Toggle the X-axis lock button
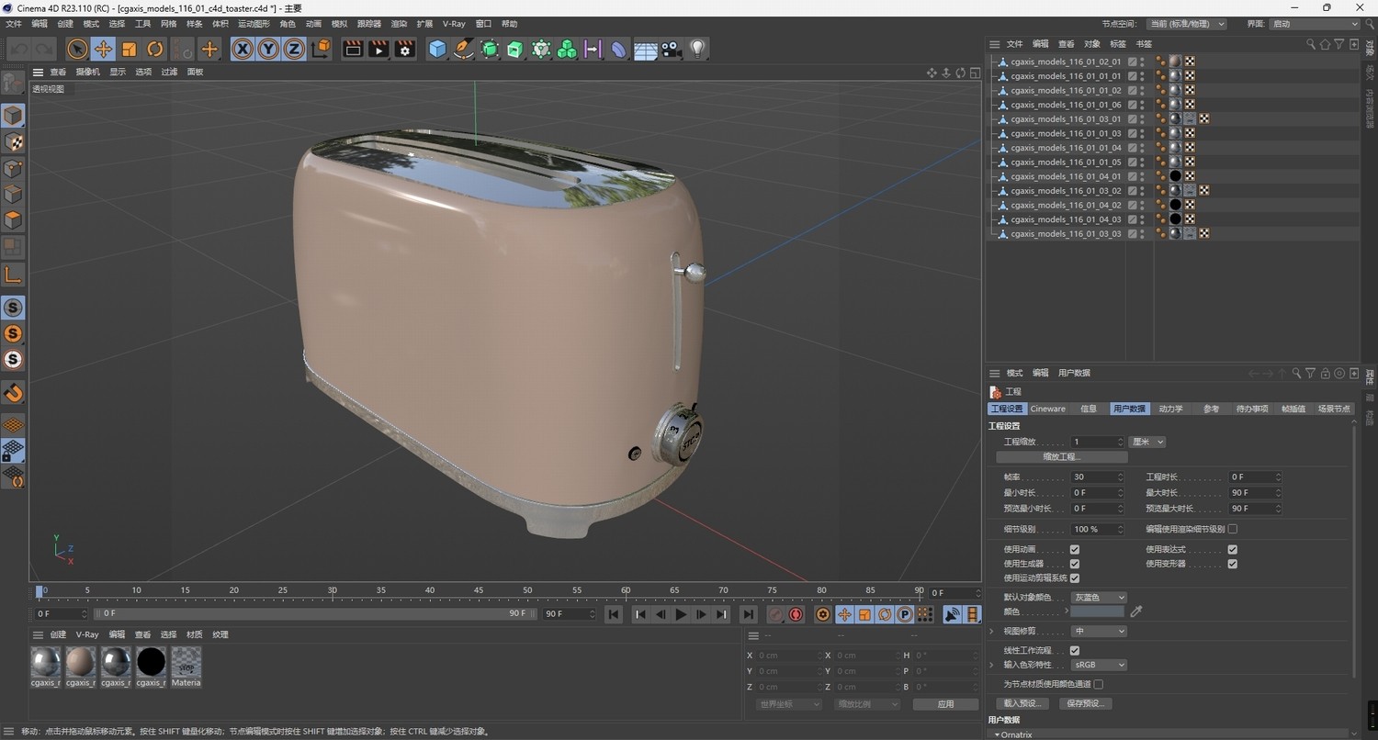The height and width of the screenshot is (740, 1378). 242,49
